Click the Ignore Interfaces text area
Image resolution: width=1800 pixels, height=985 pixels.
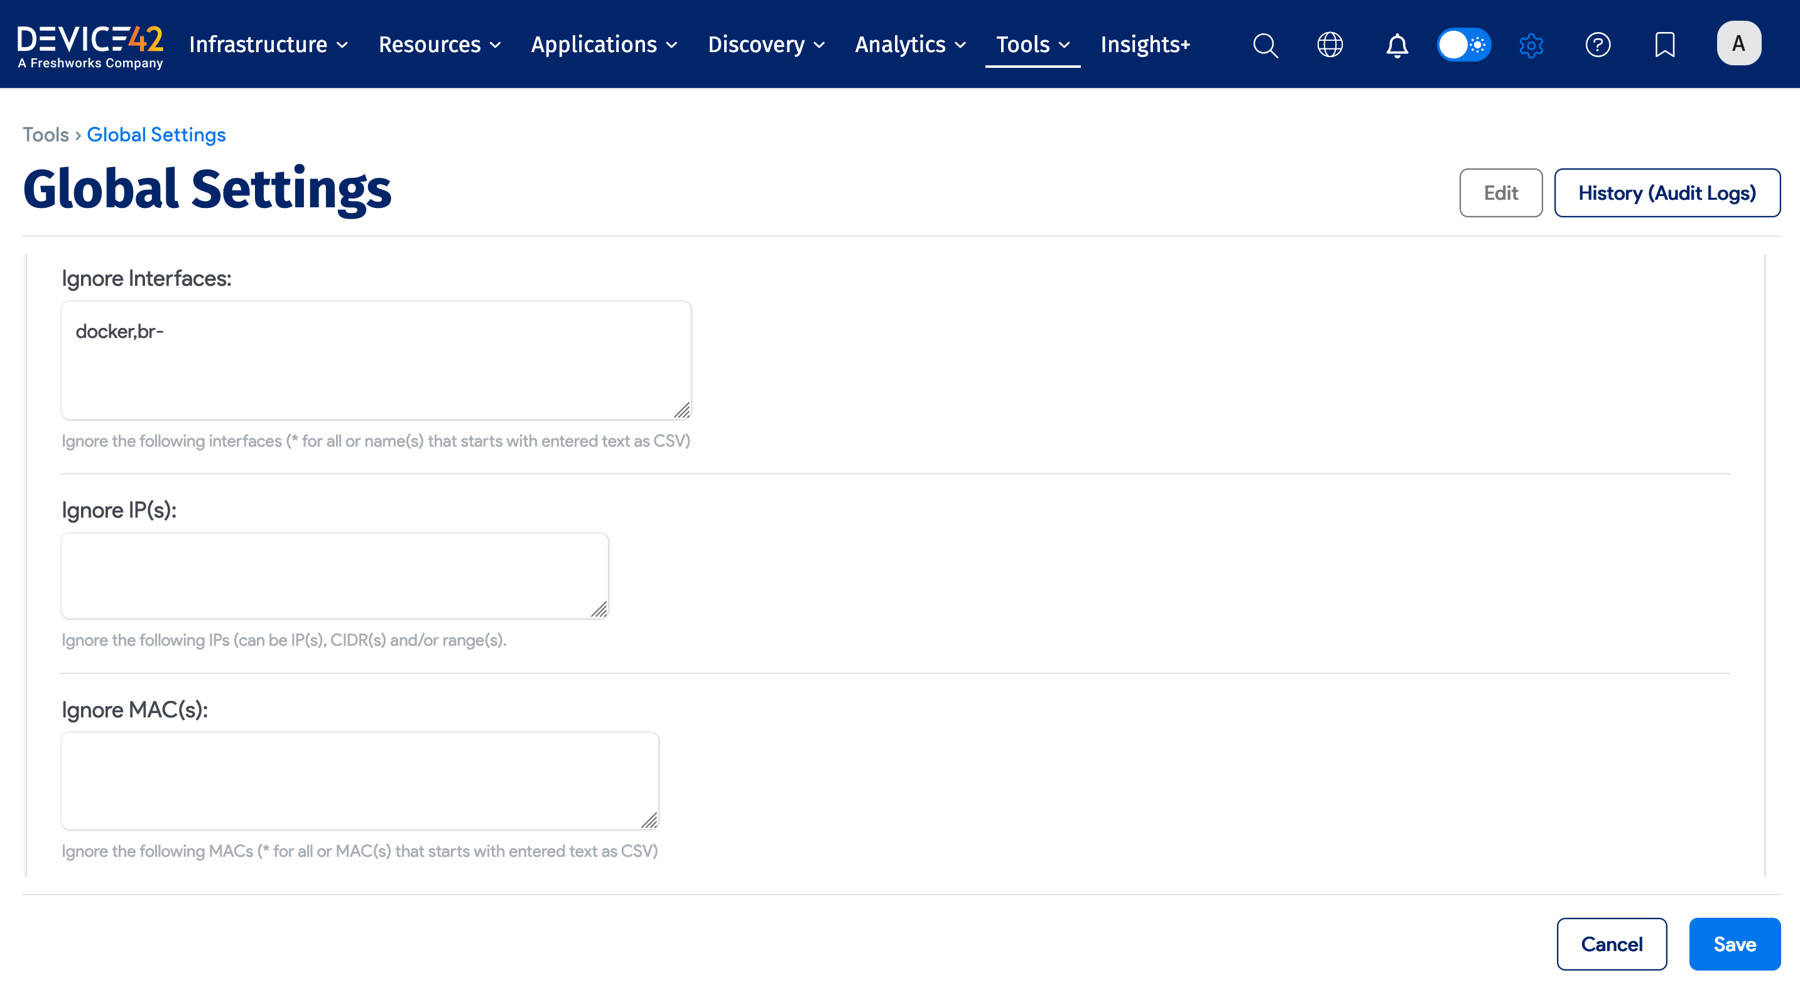tap(376, 360)
